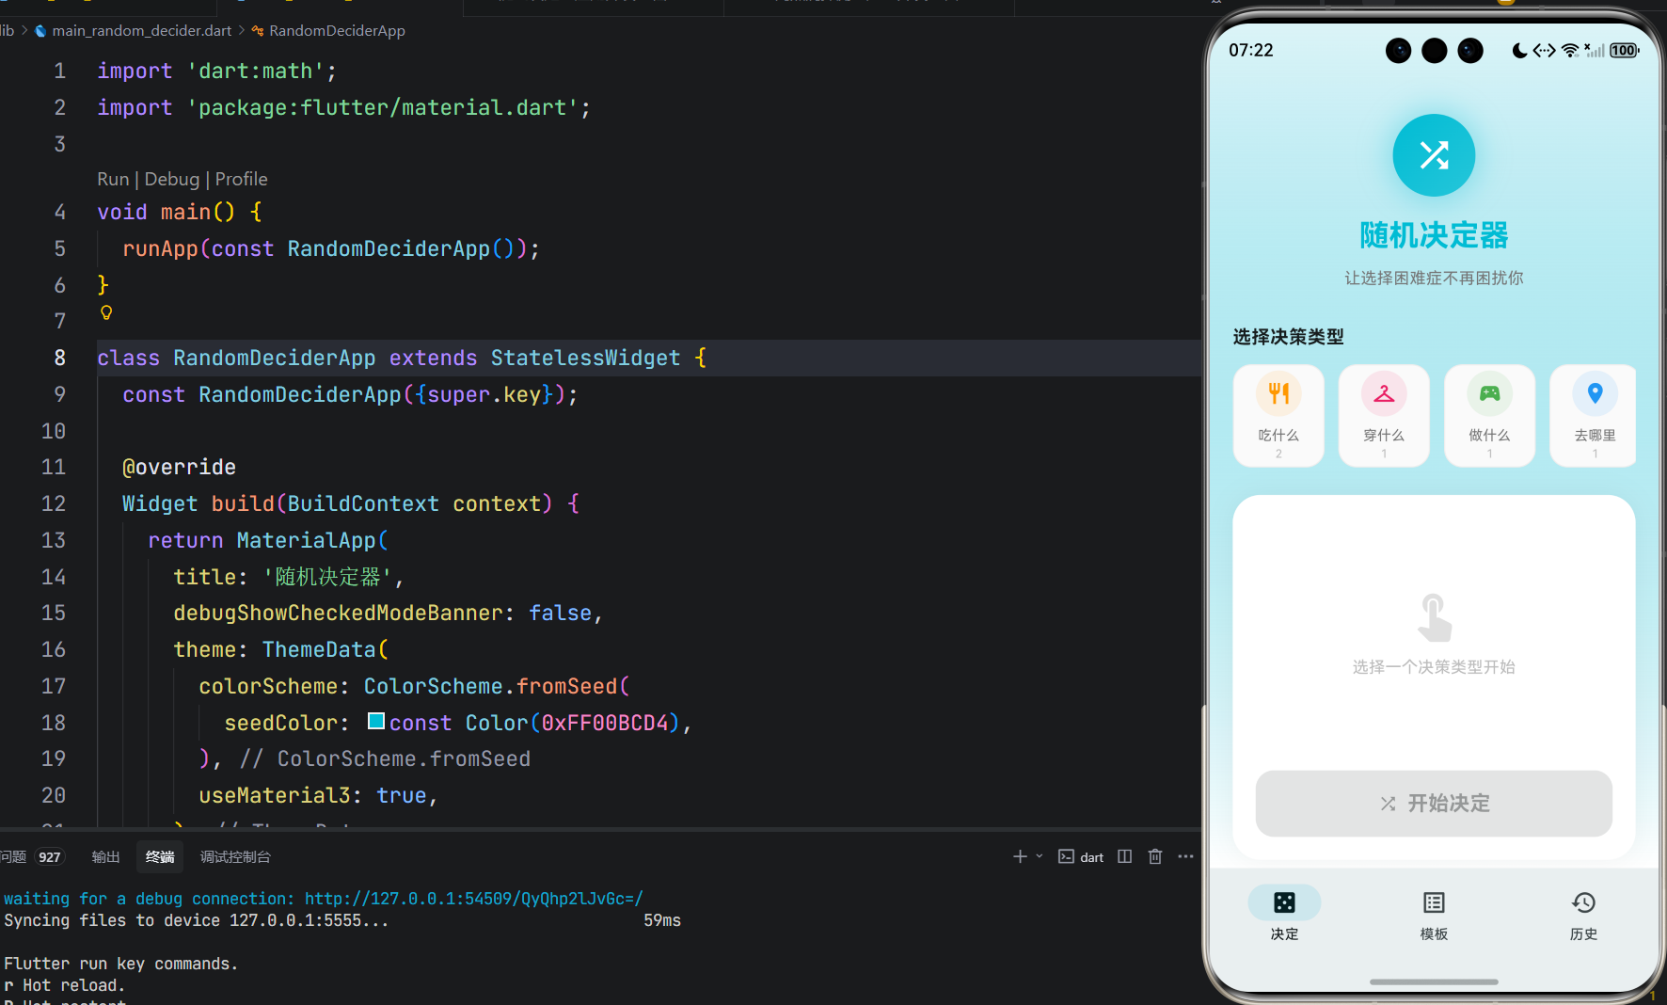Expand the new terminal launch profile dropdown

1040,856
